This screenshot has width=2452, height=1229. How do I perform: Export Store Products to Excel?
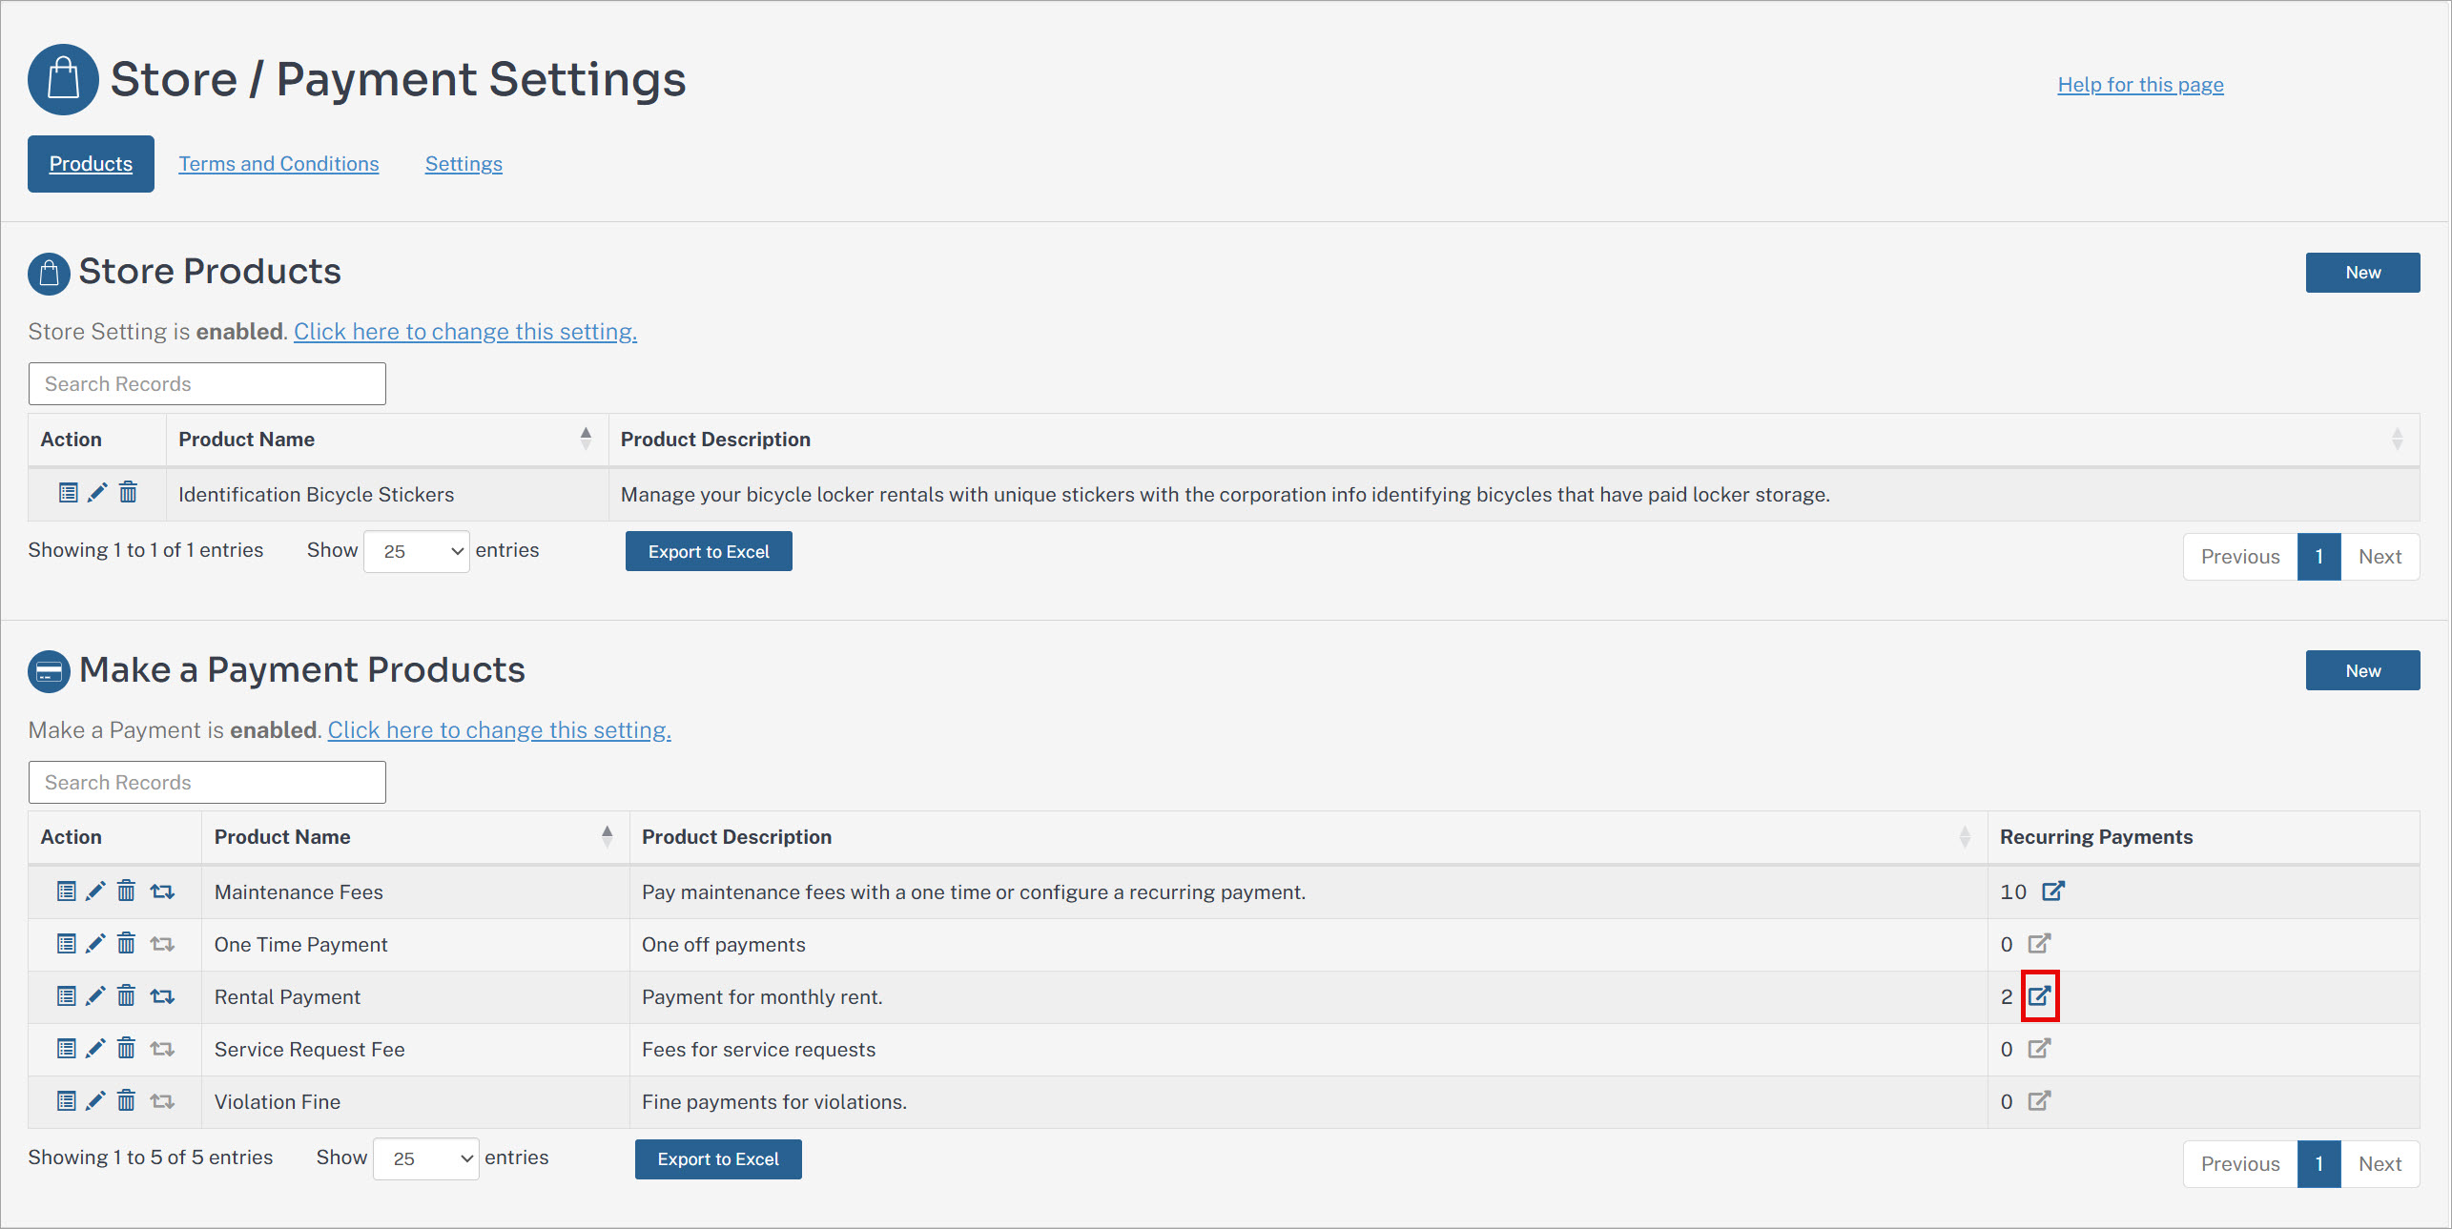click(x=709, y=551)
